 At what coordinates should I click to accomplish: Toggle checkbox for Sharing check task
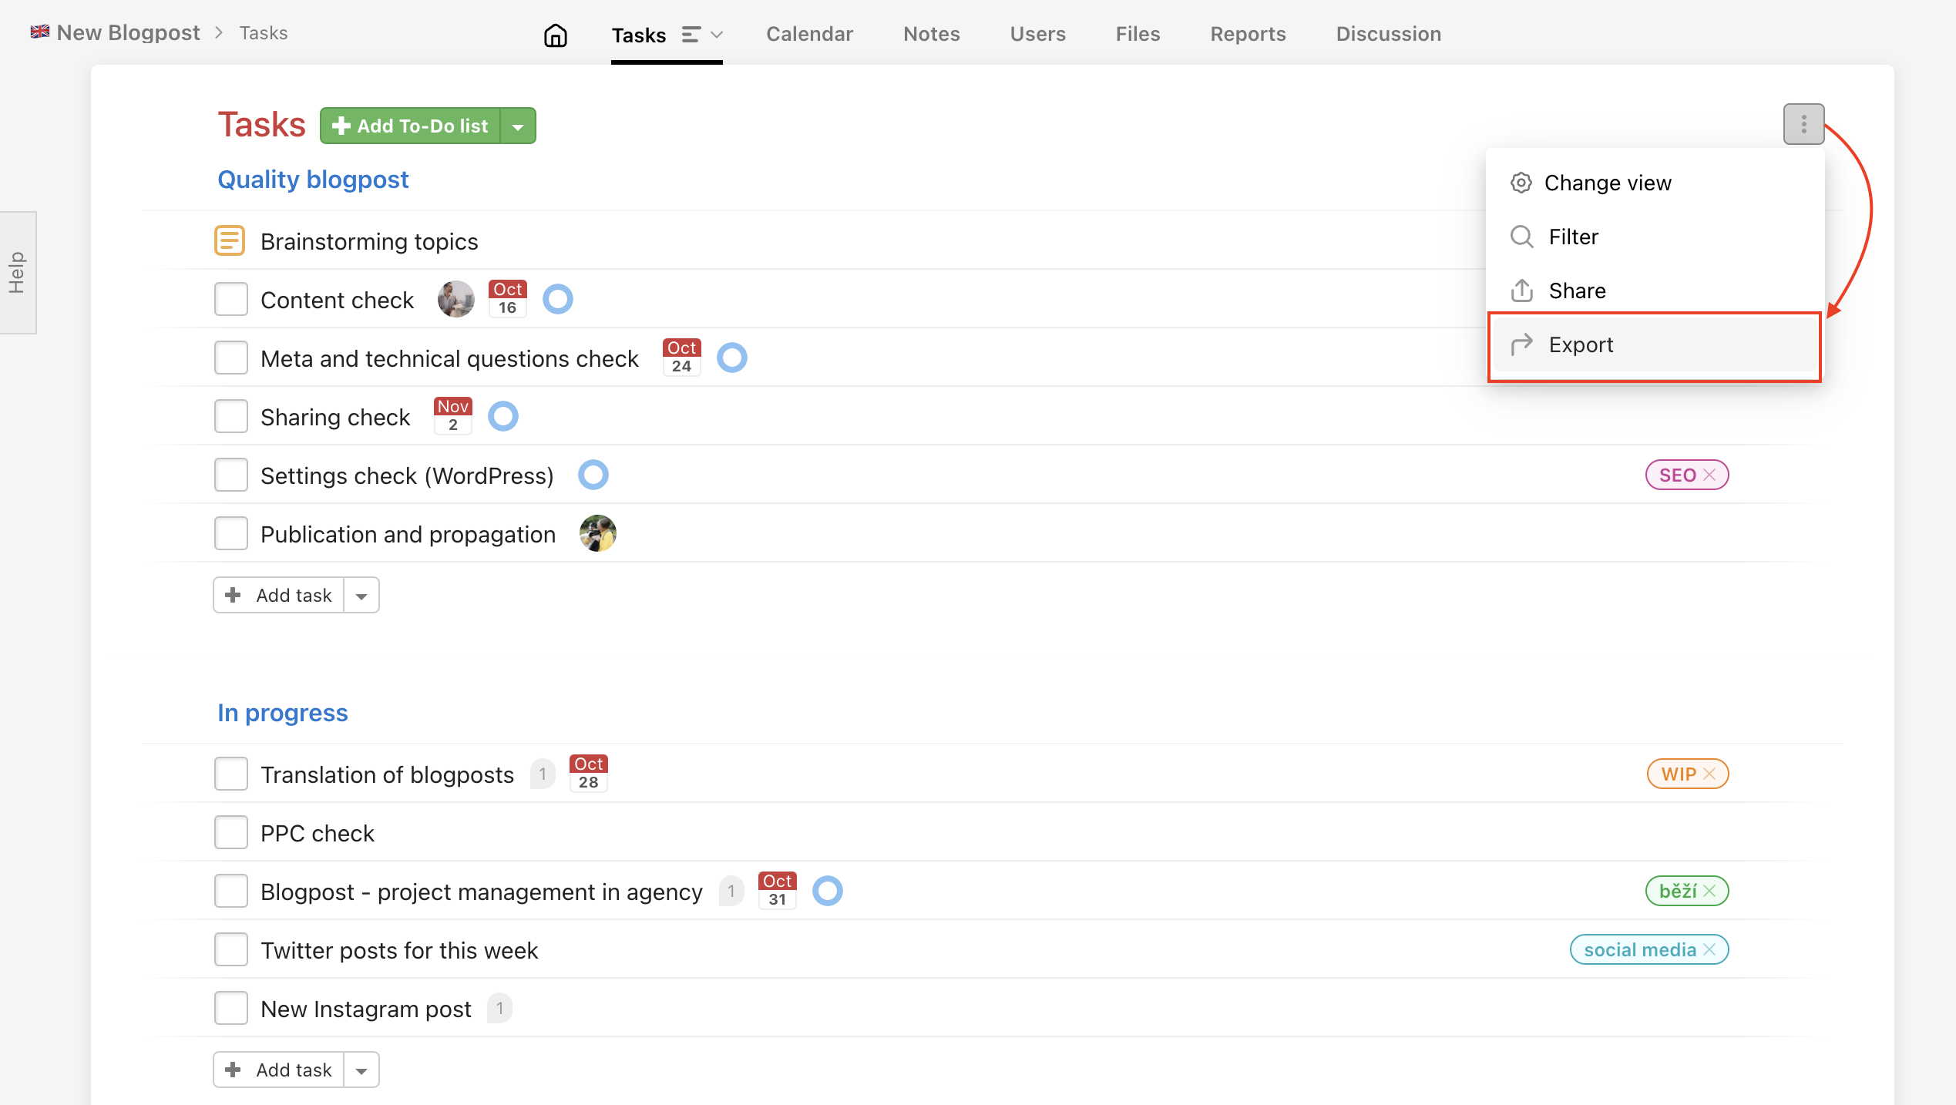231,418
